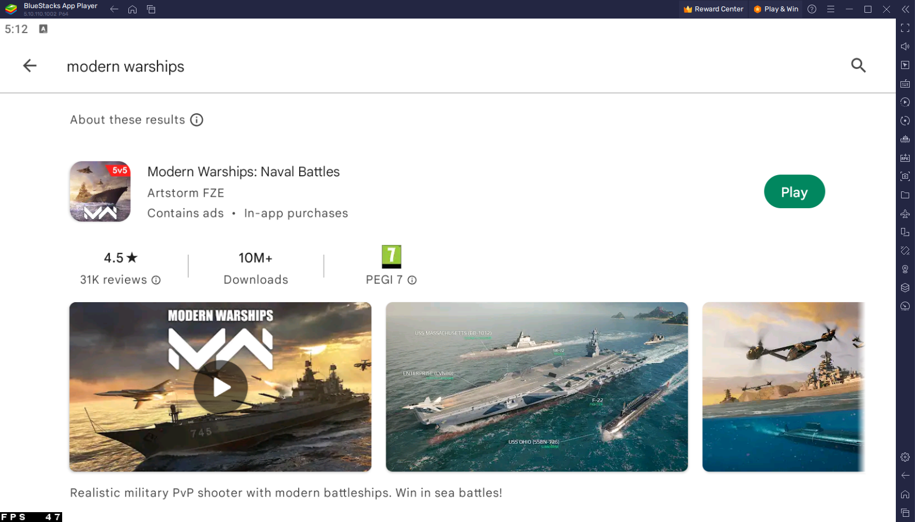Screen dimensions: 915x522
Task: Go back from search results
Action: [30, 66]
